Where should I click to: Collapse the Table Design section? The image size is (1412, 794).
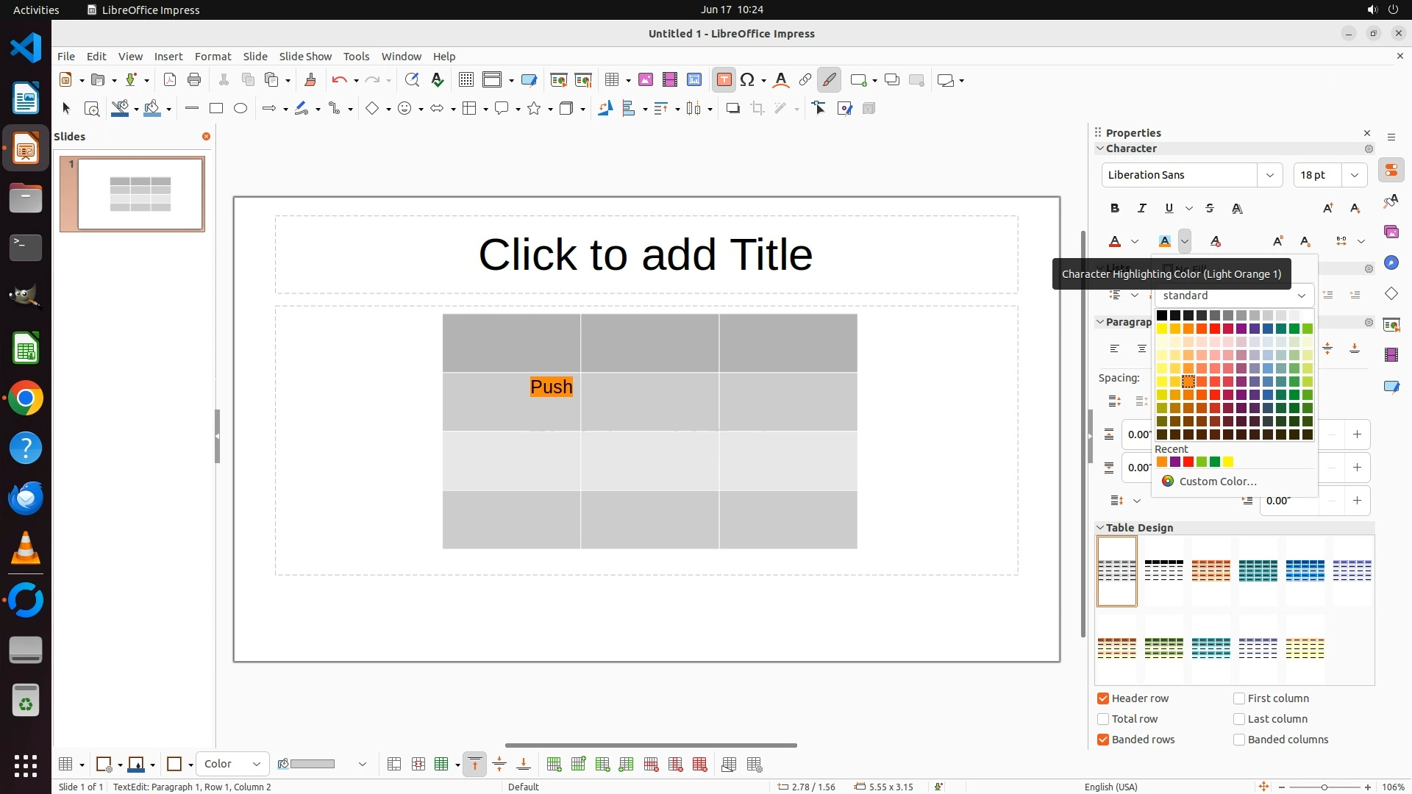click(x=1101, y=528)
